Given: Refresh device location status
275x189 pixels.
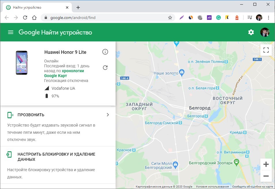Looking at the screenshot, I should pos(105,68).
